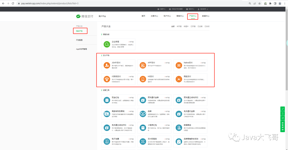Image resolution: width=288 pixels, height=150 pixels.
Task: Open the top bar link with the circle icon before 帮助中心
Action: pyautogui.click(x=176, y=9)
